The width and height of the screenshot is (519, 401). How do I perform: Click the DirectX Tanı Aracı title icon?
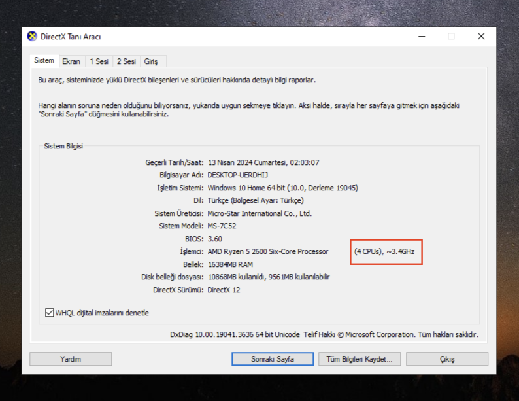[32, 36]
